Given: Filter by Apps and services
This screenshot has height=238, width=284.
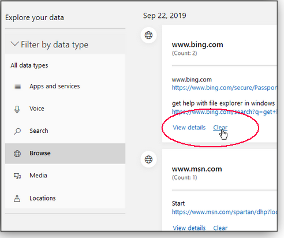Looking at the screenshot, I should click(x=65, y=86).
